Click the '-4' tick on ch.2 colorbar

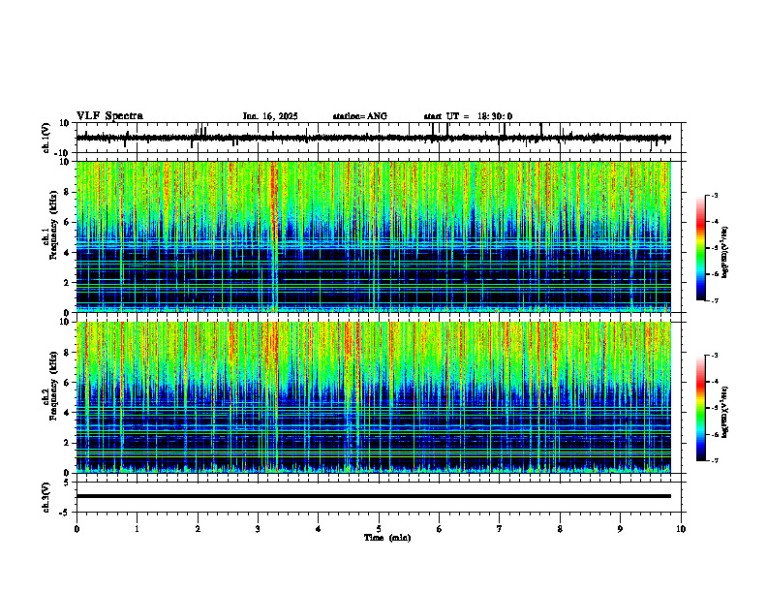click(x=715, y=382)
